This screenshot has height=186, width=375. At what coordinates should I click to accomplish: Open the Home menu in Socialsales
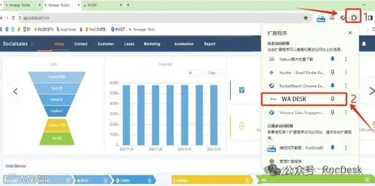59,44
